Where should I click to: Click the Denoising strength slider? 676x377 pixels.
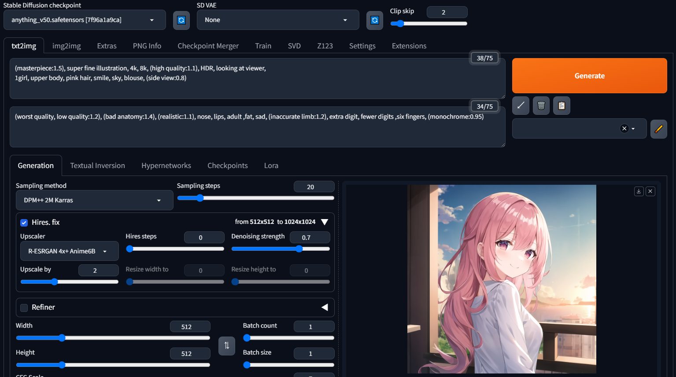281,249
